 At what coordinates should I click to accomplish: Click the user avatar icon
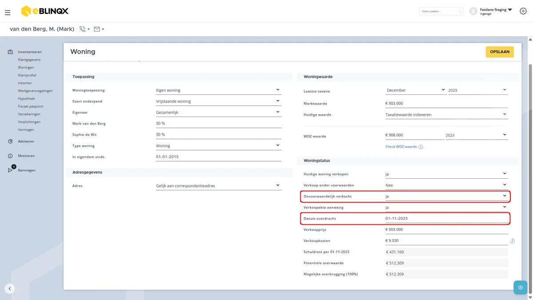(x=473, y=11)
